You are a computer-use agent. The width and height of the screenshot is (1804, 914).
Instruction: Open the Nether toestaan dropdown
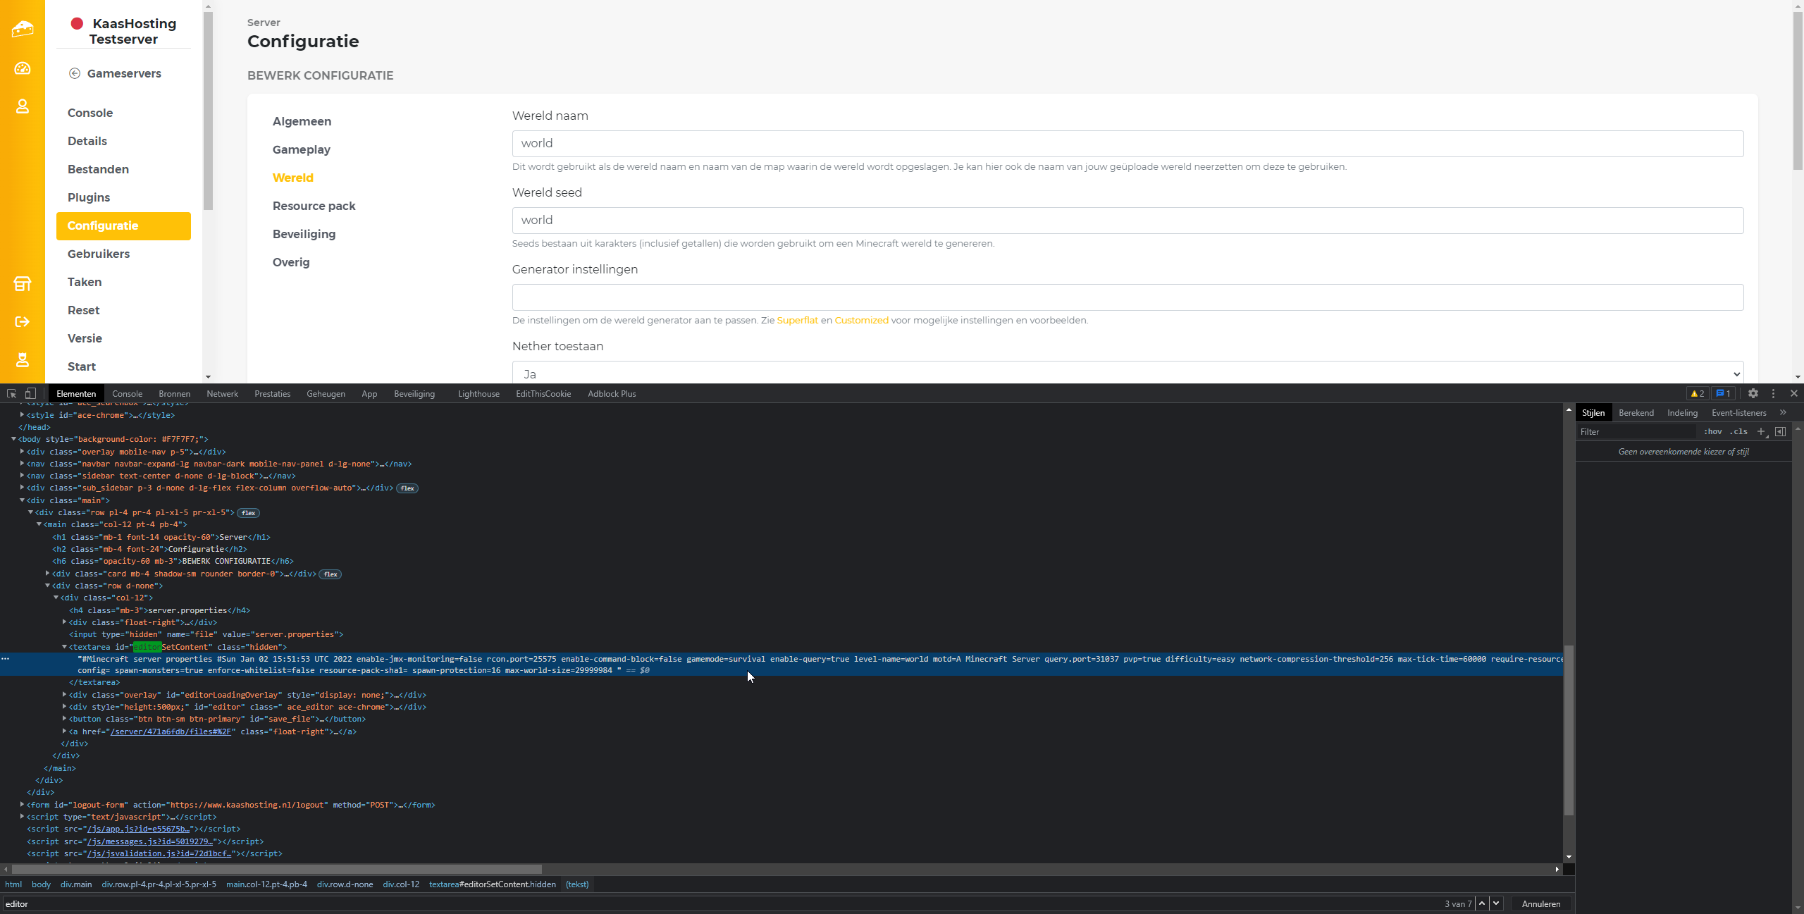coord(1127,374)
